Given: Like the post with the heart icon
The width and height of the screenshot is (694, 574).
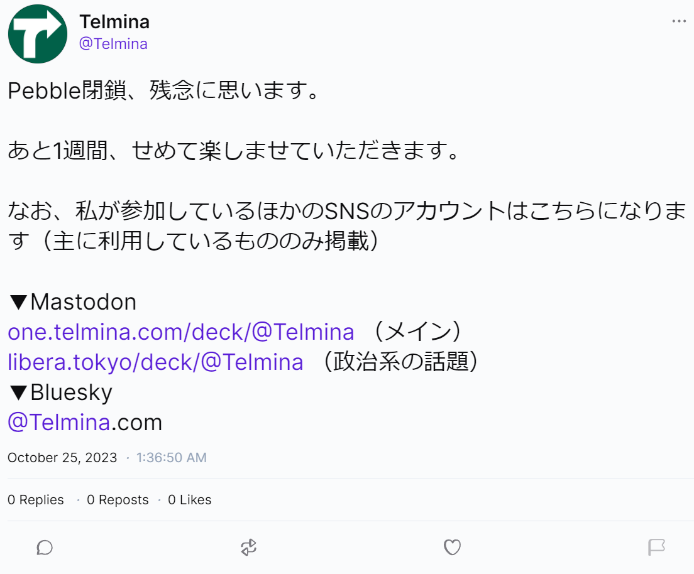Looking at the screenshot, I should coord(453,548).
